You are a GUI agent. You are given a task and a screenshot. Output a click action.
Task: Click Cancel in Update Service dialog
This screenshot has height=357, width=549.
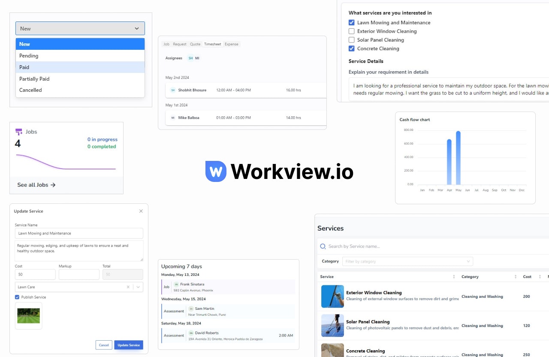[104, 345]
